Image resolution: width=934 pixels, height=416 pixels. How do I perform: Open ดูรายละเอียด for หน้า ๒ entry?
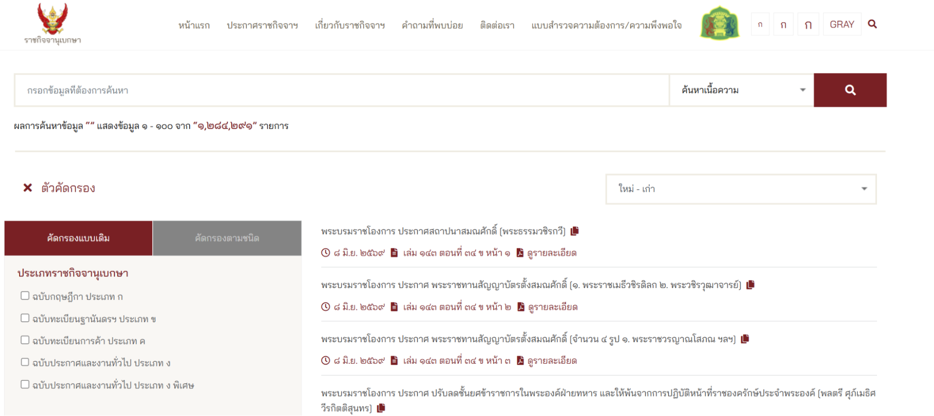tap(553, 307)
